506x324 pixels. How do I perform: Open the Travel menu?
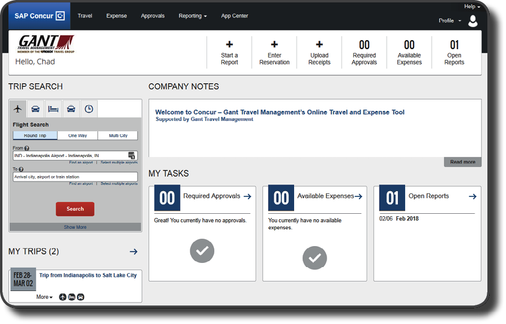pyautogui.click(x=85, y=16)
